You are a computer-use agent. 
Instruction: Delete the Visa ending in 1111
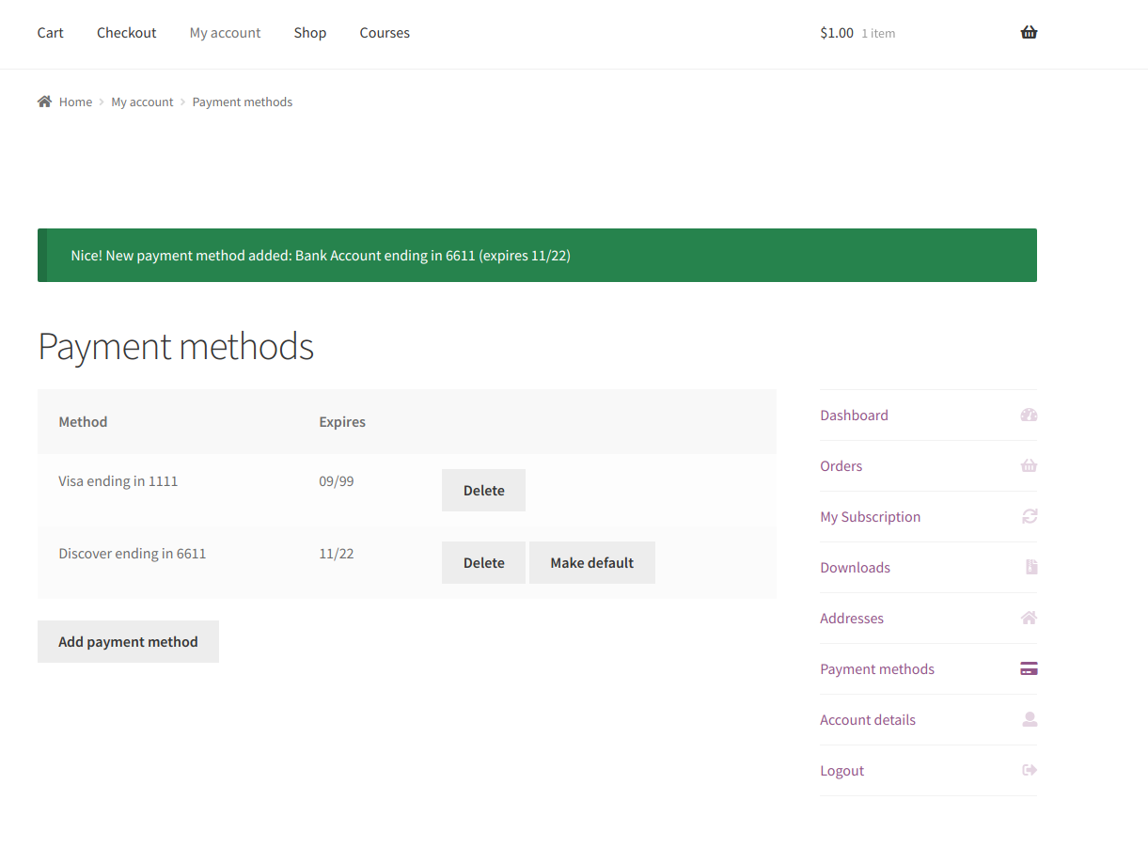point(483,491)
